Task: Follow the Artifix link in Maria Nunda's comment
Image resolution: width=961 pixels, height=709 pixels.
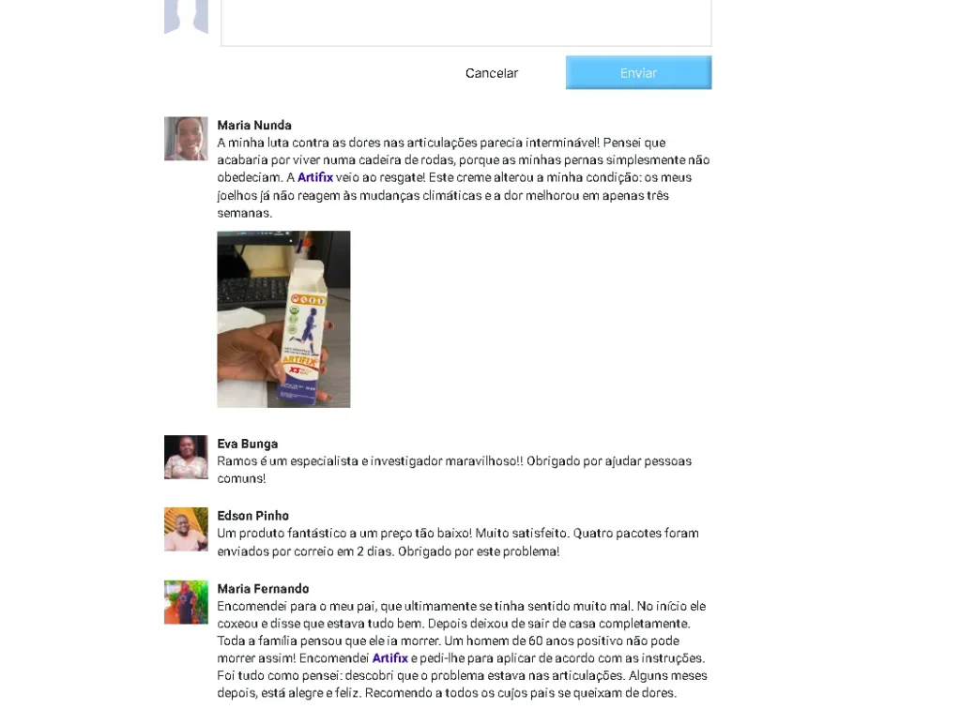Action: click(315, 177)
